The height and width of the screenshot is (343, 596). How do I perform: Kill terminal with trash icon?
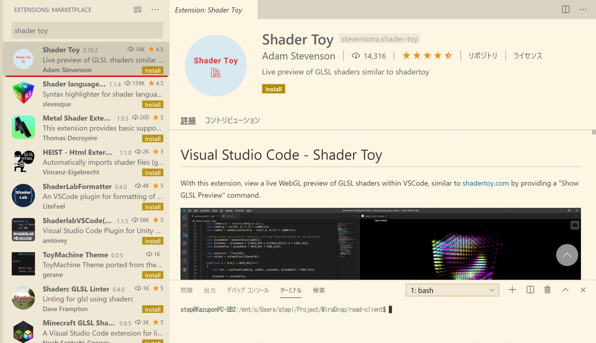pyautogui.click(x=547, y=290)
